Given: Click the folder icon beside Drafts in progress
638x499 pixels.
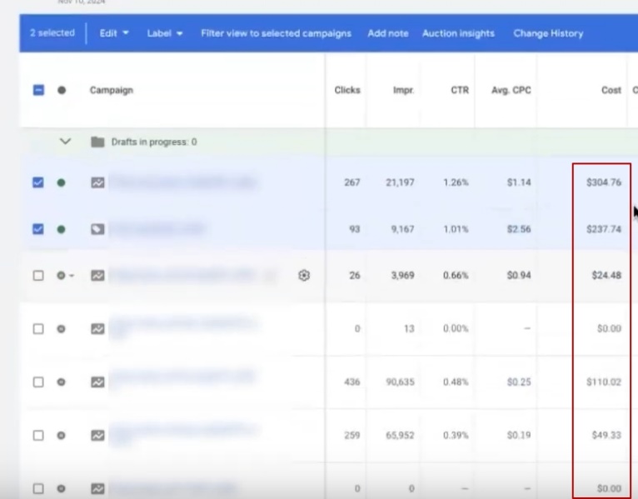Looking at the screenshot, I should pyautogui.click(x=97, y=142).
